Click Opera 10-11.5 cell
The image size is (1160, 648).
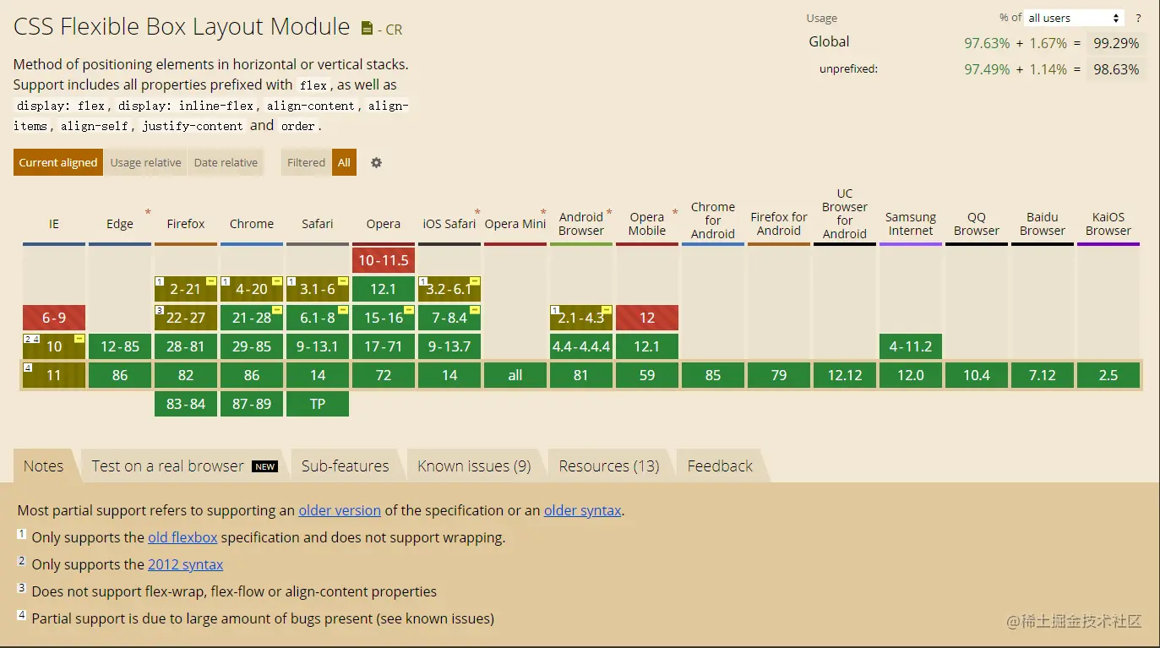tap(384, 260)
